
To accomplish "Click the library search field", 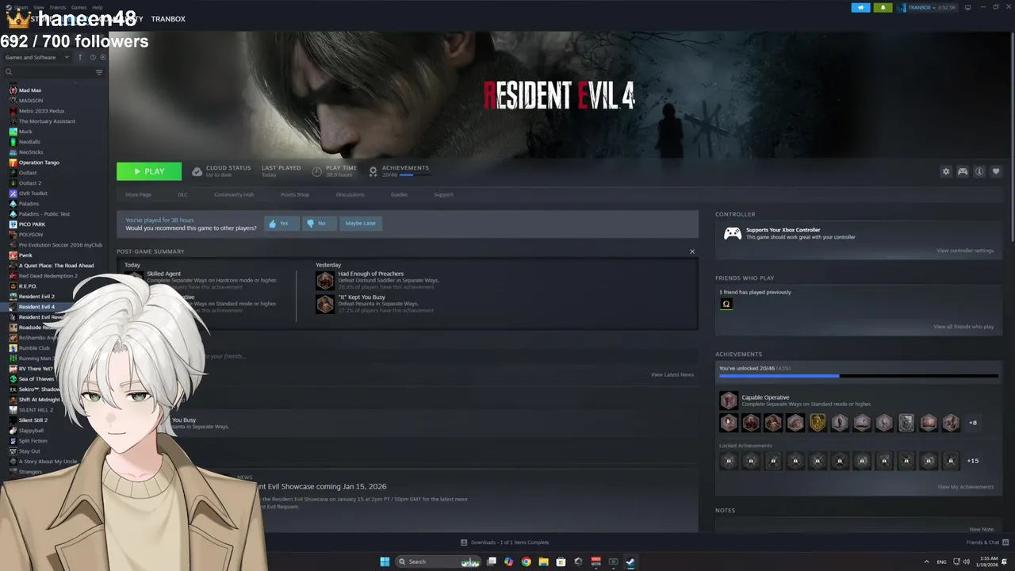I will [x=49, y=72].
